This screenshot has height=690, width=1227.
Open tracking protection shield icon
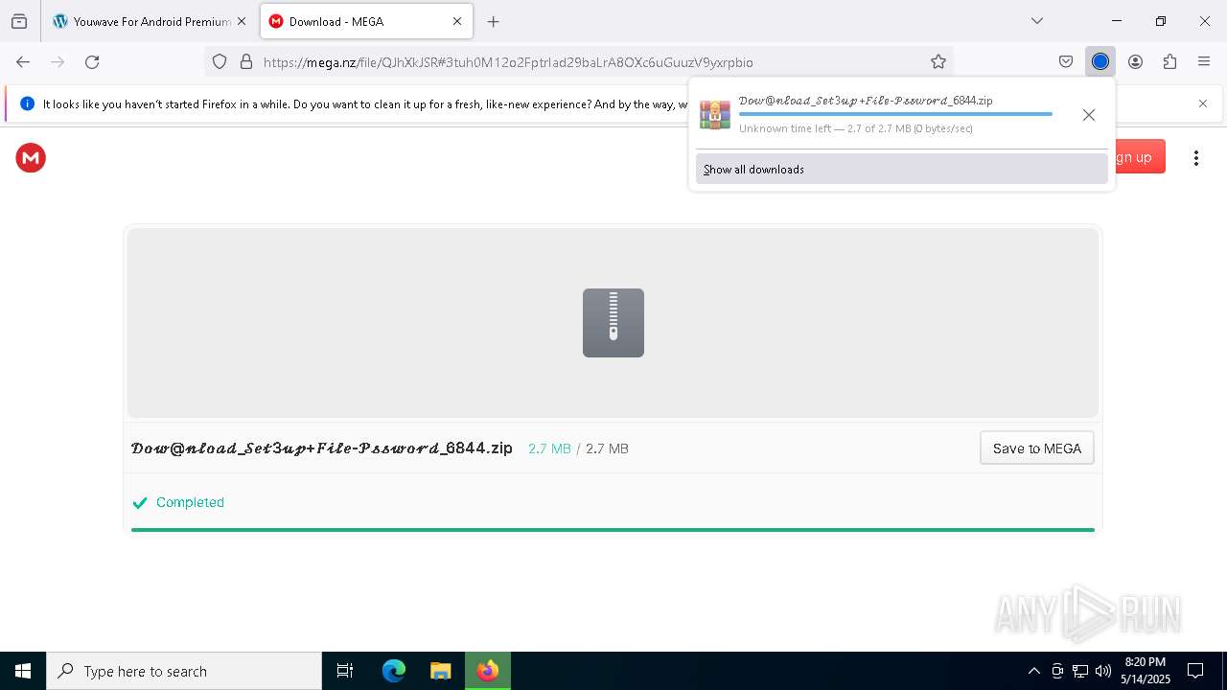220,61
